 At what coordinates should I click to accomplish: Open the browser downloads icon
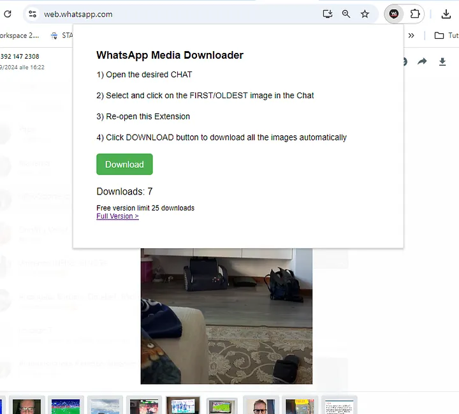pos(446,14)
